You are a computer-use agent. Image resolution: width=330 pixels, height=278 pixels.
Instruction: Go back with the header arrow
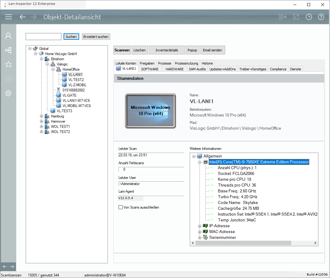click(23, 17)
